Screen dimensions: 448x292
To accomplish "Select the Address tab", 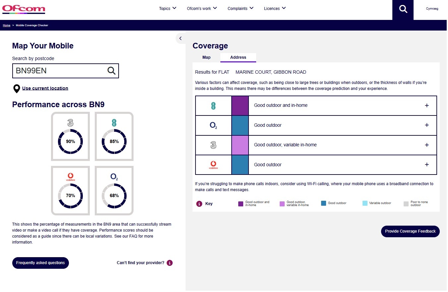I will [238, 57].
